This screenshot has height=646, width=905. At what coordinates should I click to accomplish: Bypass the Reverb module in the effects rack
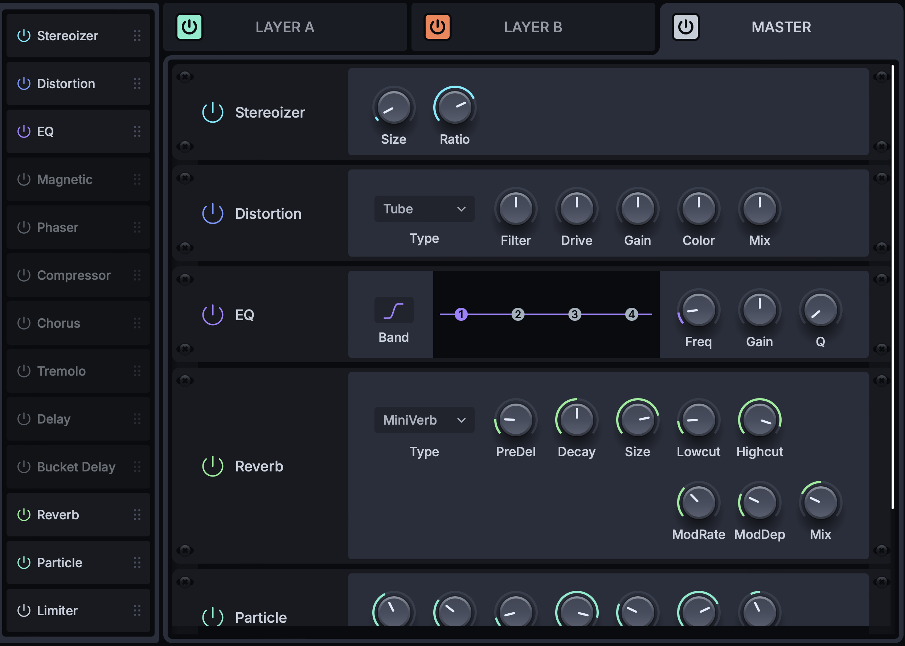coord(213,466)
